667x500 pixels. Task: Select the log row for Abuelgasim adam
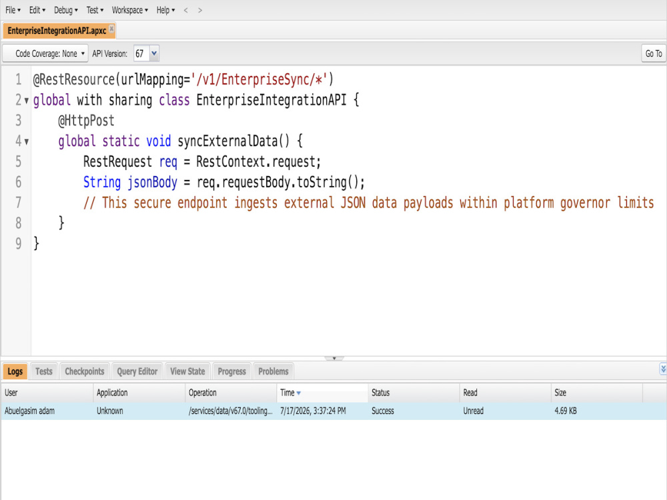(333, 411)
